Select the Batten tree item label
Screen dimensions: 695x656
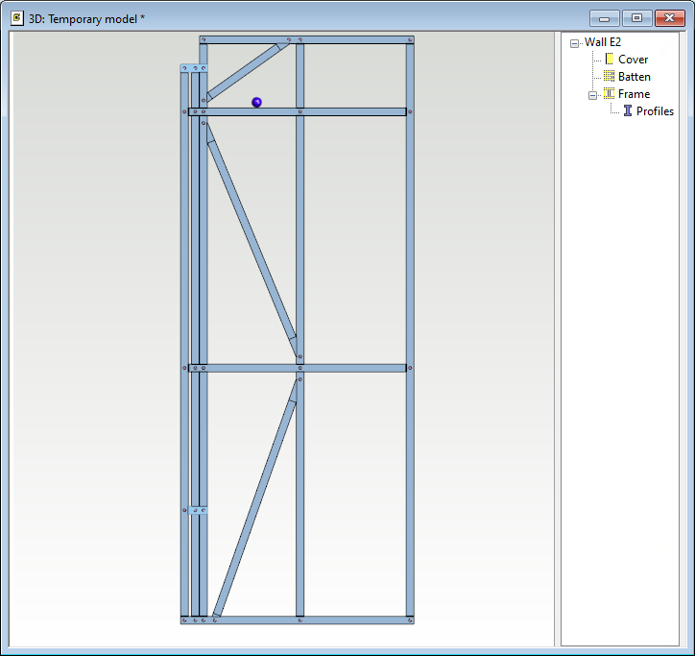point(634,77)
